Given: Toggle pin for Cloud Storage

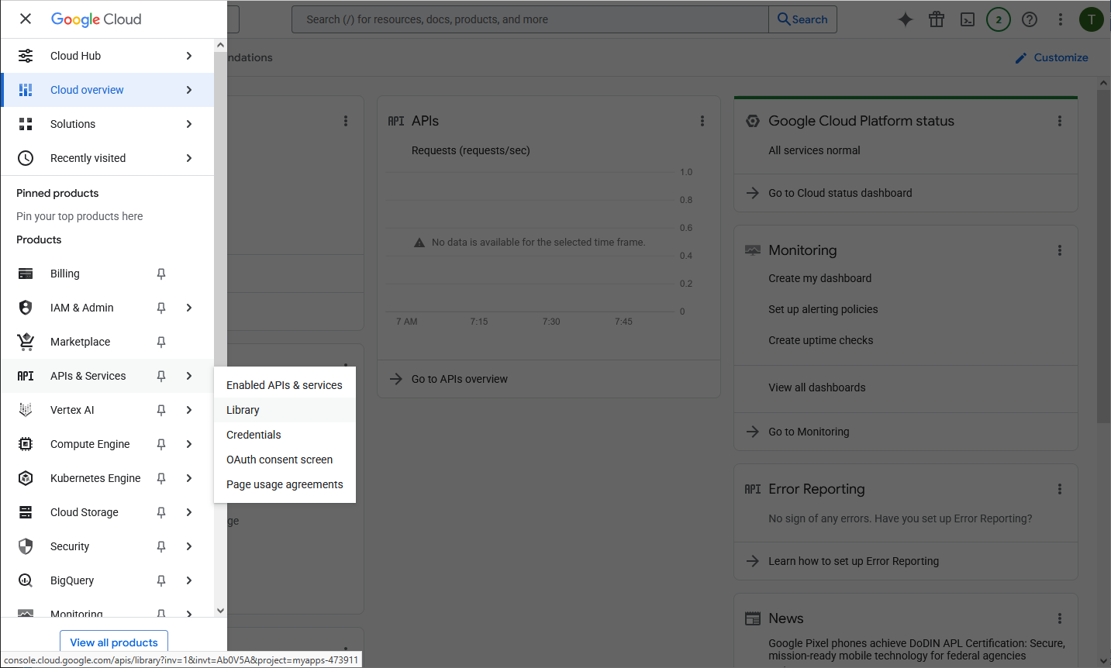Looking at the screenshot, I should pyautogui.click(x=161, y=512).
